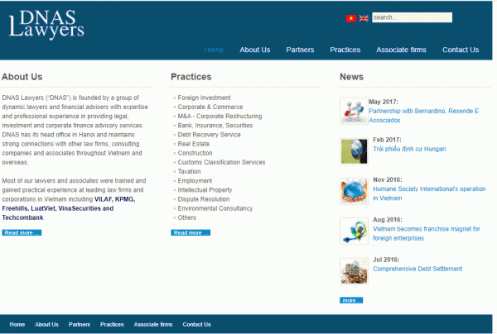Open Customs Classification Services practice
497x334 pixels.
tap(221, 162)
